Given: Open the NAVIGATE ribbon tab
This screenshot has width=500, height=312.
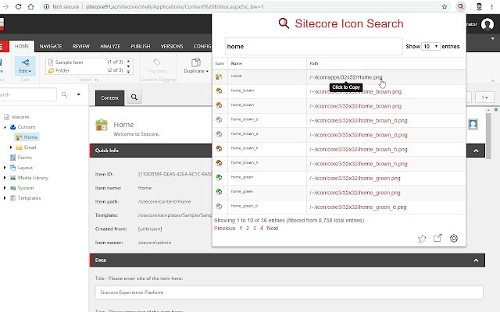Looking at the screenshot, I should (x=51, y=47).
